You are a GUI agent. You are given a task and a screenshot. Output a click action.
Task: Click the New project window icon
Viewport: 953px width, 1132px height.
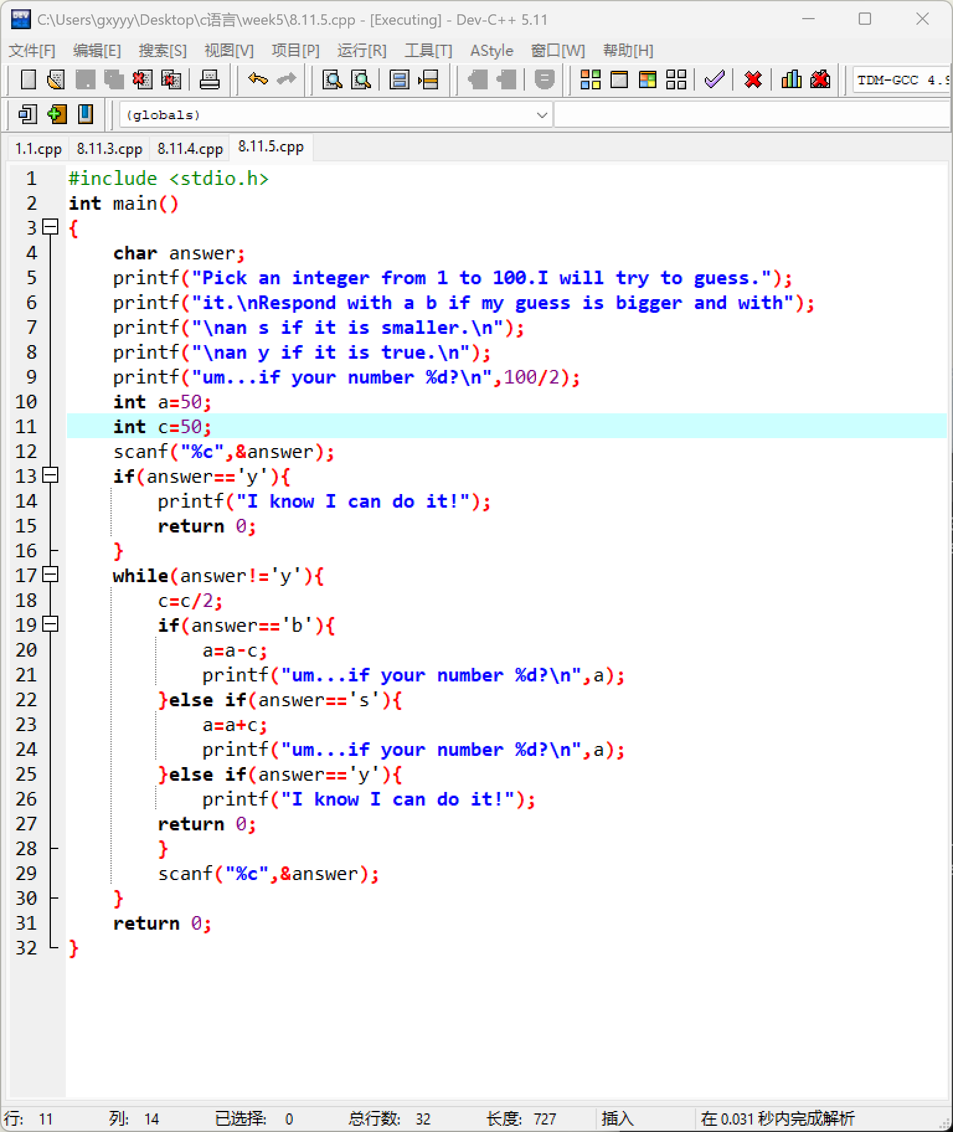28,114
